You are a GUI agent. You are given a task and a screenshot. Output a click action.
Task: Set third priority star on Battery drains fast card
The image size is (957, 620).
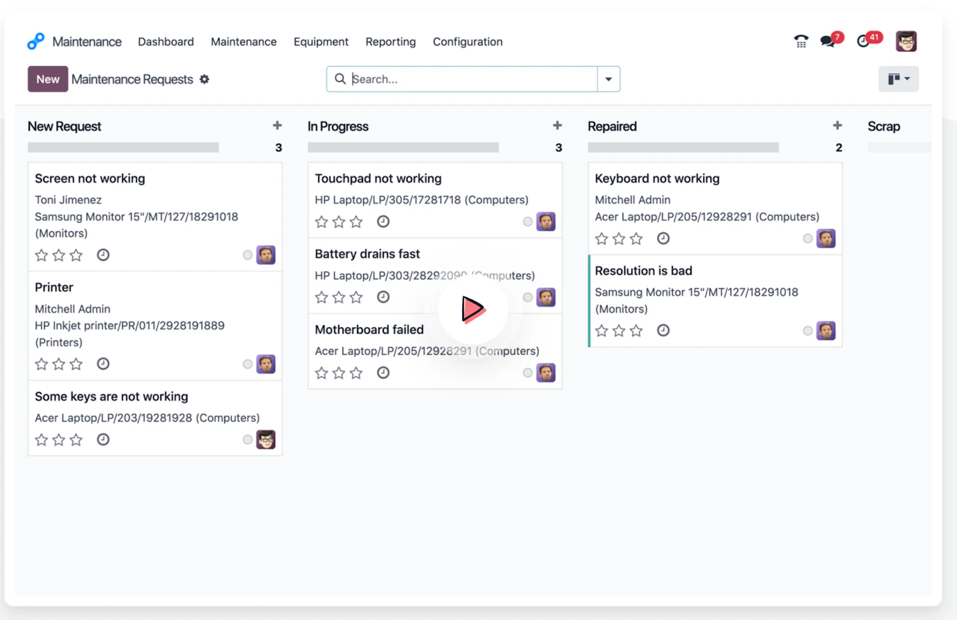click(x=356, y=297)
